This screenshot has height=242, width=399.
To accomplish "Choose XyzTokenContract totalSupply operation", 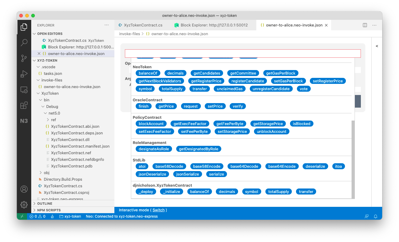I will tap(278, 191).
